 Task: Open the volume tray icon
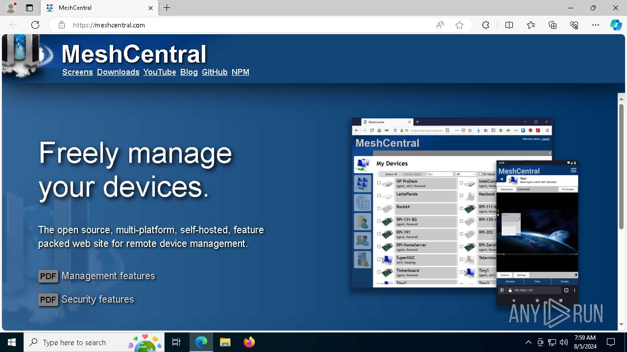[x=564, y=342]
